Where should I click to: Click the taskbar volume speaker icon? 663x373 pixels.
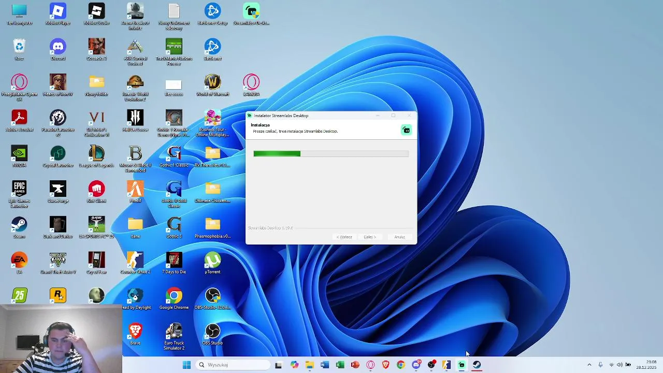click(619, 365)
